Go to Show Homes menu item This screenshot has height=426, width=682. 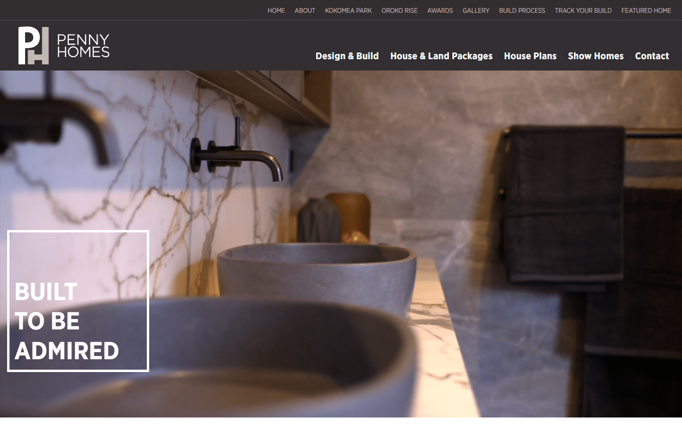pyautogui.click(x=596, y=56)
